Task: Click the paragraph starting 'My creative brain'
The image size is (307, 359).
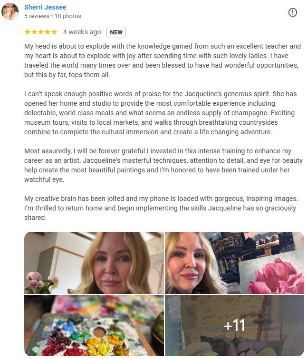Action: pos(161,208)
